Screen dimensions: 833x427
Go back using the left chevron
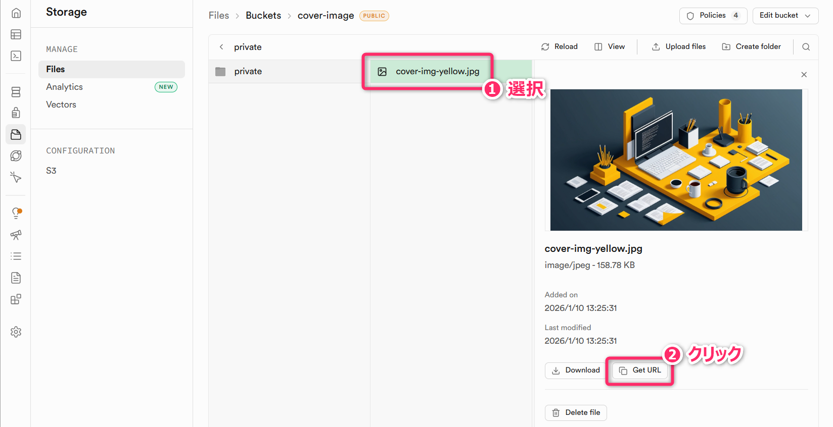[221, 47]
